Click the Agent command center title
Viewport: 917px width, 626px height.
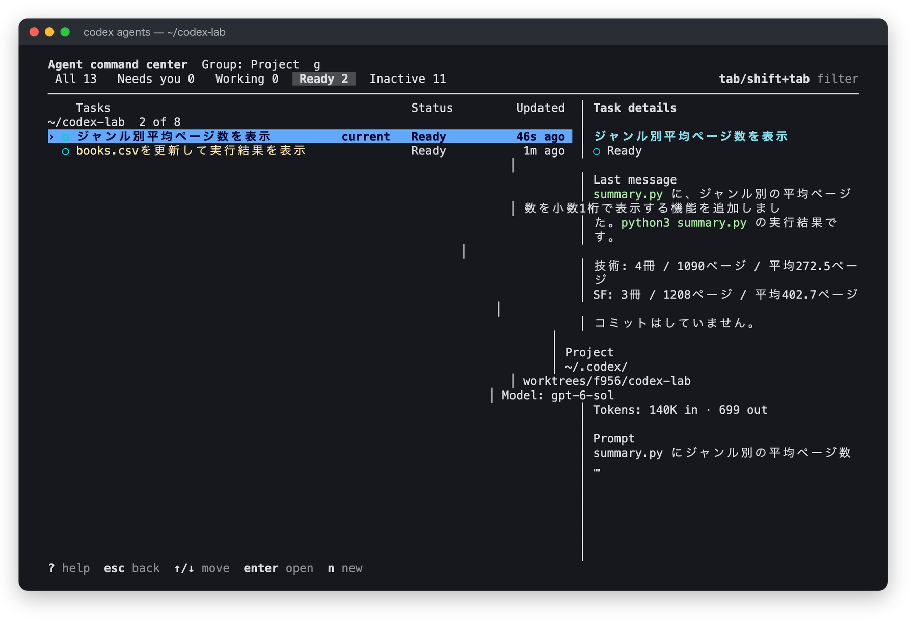tap(118, 65)
